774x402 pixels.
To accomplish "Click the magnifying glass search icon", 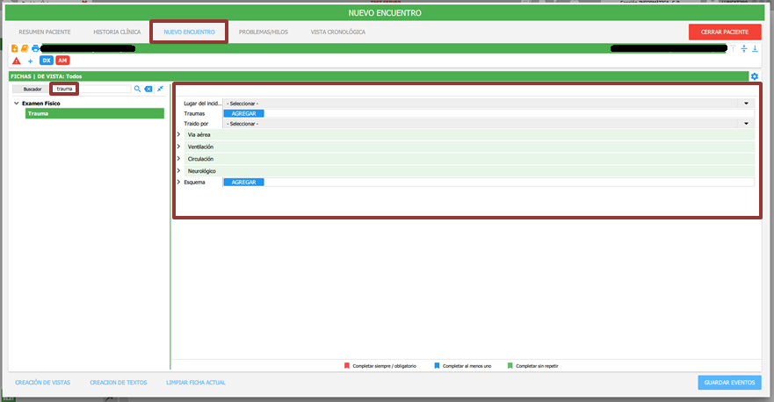I will [x=138, y=89].
